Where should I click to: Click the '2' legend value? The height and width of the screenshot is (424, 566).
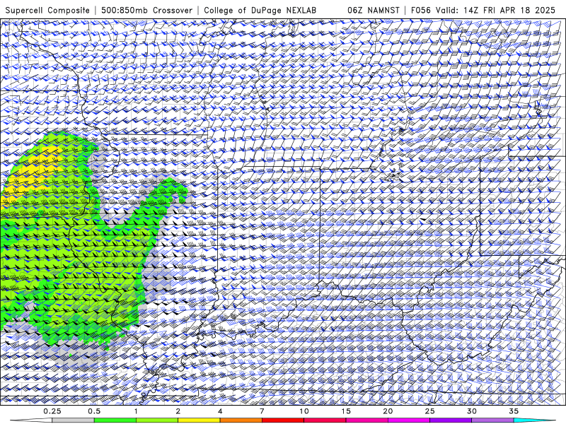(x=178, y=411)
